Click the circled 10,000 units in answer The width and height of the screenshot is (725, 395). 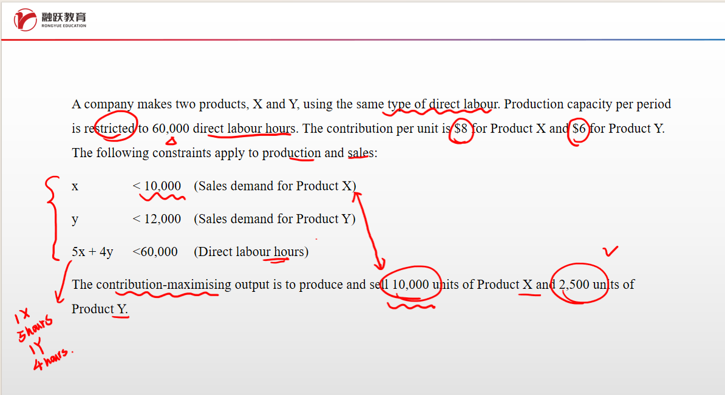tap(410, 284)
